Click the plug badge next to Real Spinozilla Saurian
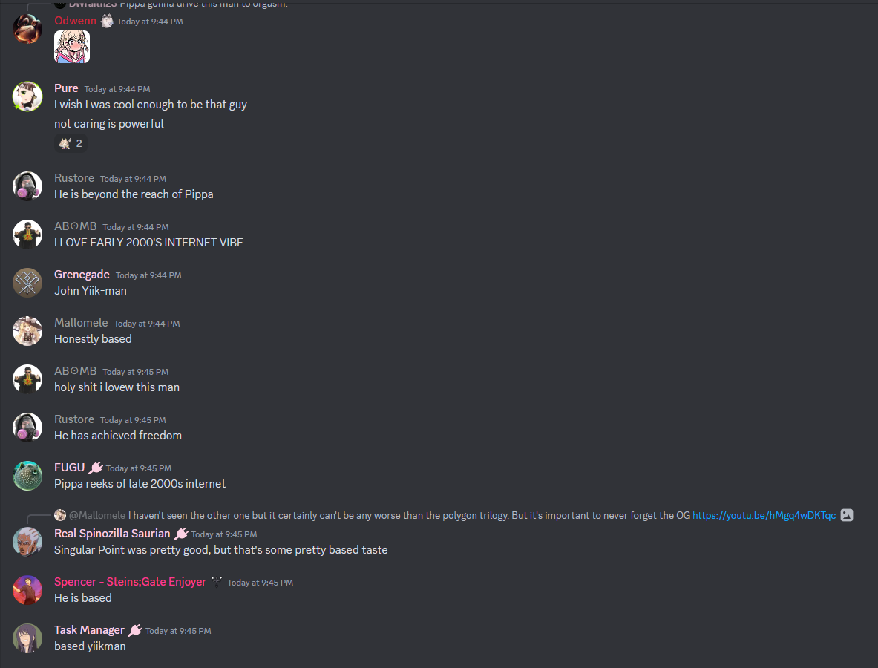878x668 pixels. (x=181, y=534)
